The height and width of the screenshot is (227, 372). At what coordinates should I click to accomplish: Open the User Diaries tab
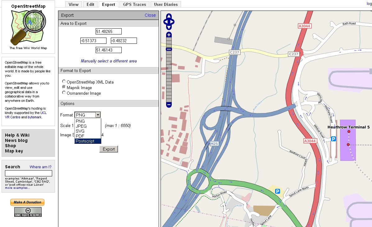click(x=166, y=4)
